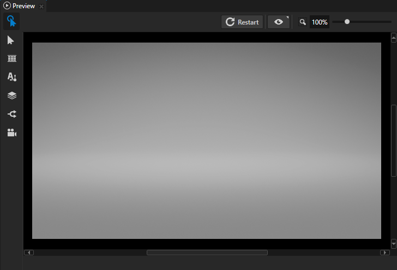The height and width of the screenshot is (270, 397).
Task: Click the zoom slider handle
Action: [x=347, y=22]
